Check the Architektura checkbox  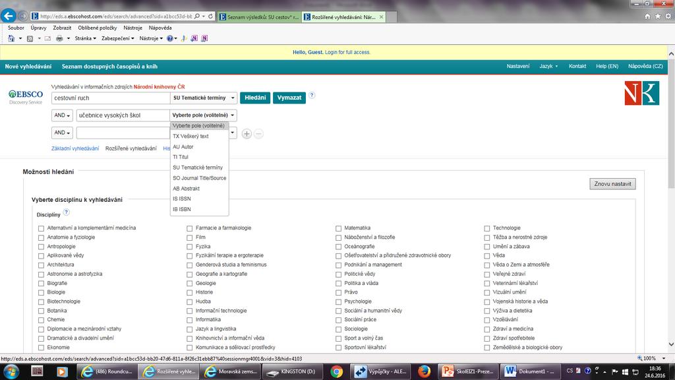(41, 265)
